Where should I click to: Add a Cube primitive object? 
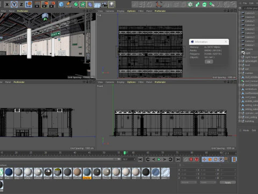[61, 4]
